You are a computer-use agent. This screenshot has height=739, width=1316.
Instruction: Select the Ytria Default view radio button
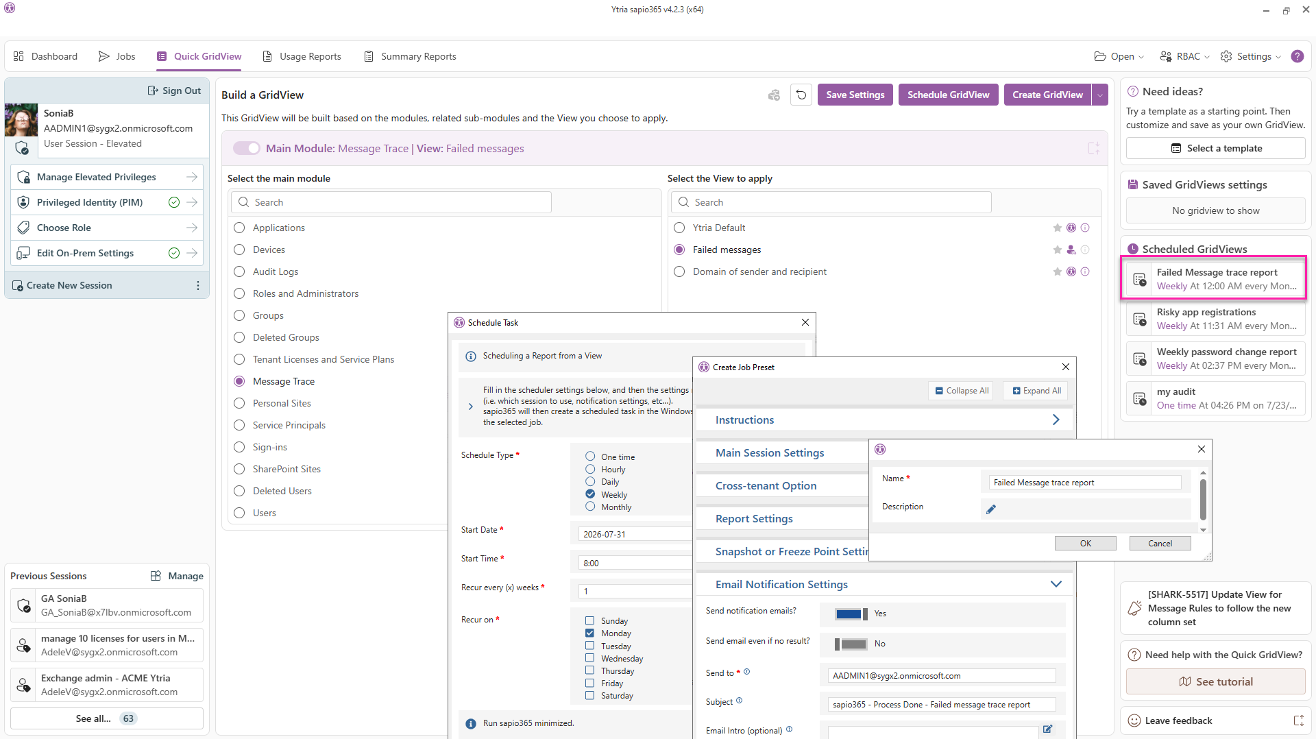tap(679, 228)
